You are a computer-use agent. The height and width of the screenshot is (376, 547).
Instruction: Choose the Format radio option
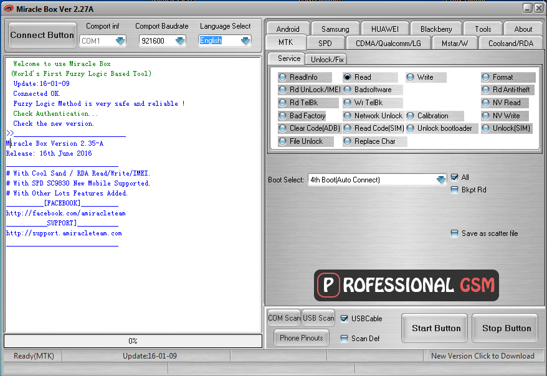(x=508, y=77)
